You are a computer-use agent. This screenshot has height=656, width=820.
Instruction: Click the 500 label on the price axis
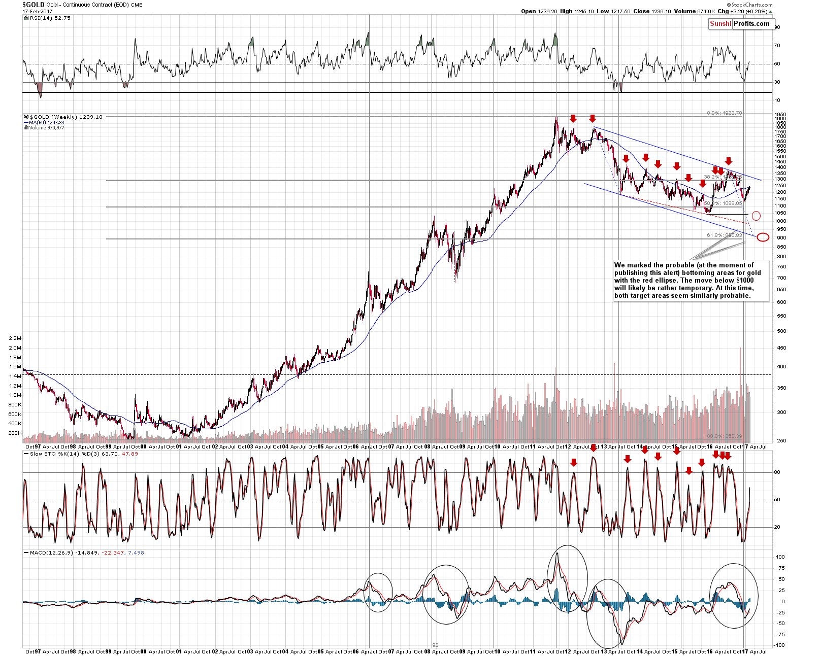[782, 331]
